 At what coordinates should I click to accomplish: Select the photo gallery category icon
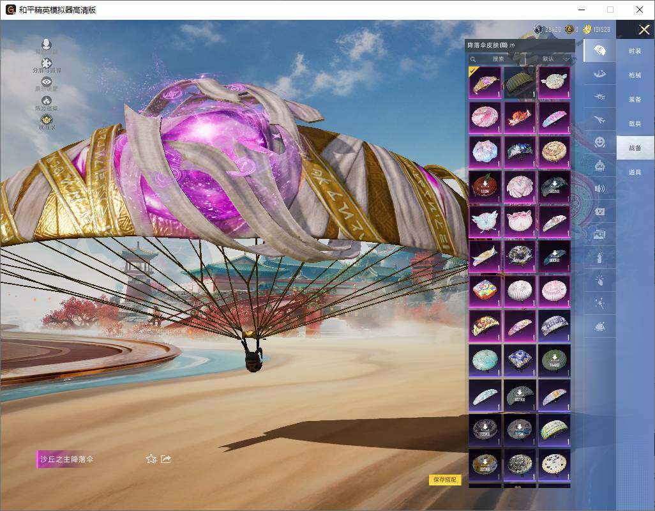point(599,234)
